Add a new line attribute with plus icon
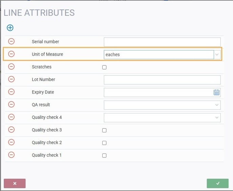 10,28
